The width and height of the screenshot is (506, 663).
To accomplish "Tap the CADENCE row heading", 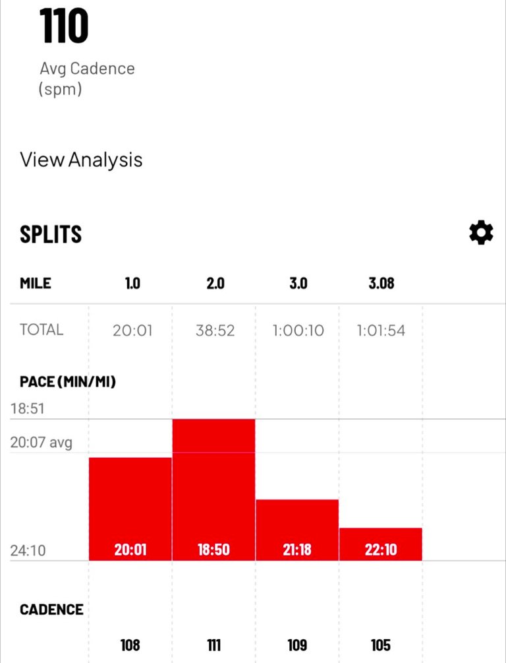I will click(x=51, y=609).
